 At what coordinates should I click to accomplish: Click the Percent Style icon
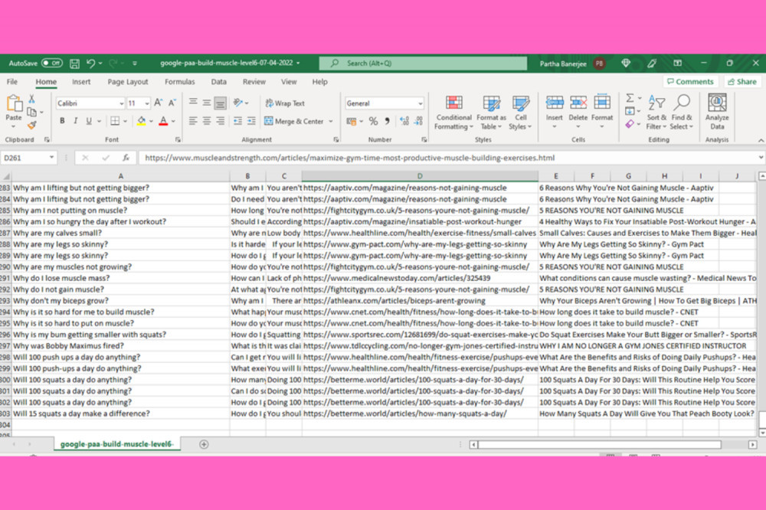tap(373, 121)
